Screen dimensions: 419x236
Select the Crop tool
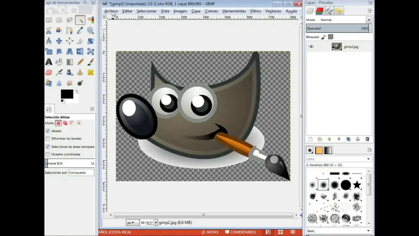click(80, 41)
